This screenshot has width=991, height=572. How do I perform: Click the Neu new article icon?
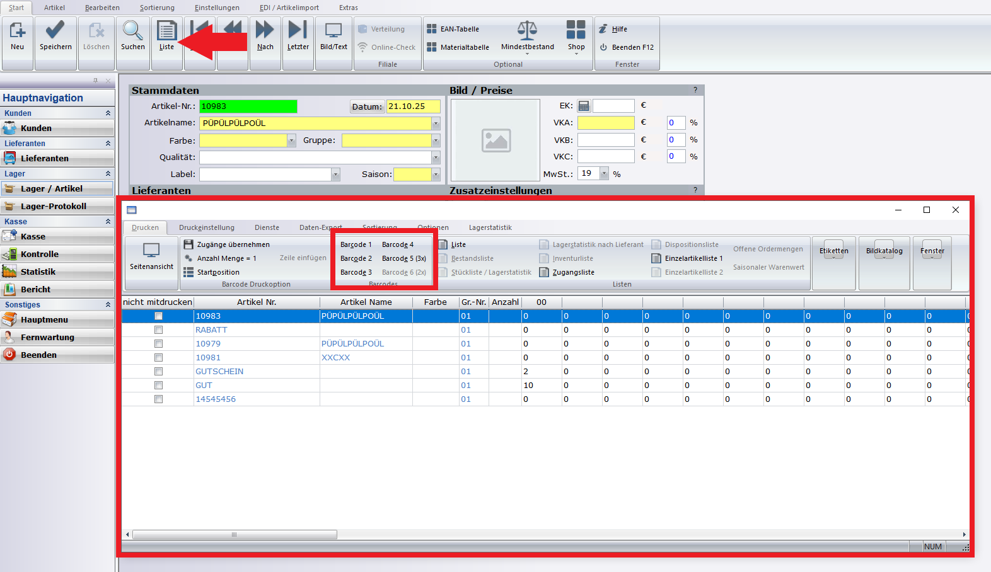point(18,31)
